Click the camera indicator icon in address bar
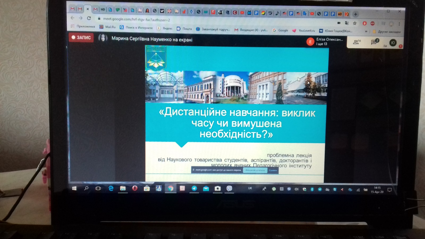The width and height of the screenshot is (425, 239). point(339,23)
